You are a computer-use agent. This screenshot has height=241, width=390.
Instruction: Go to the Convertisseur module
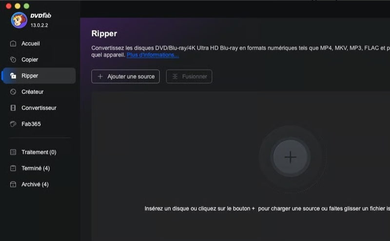tap(39, 108)
